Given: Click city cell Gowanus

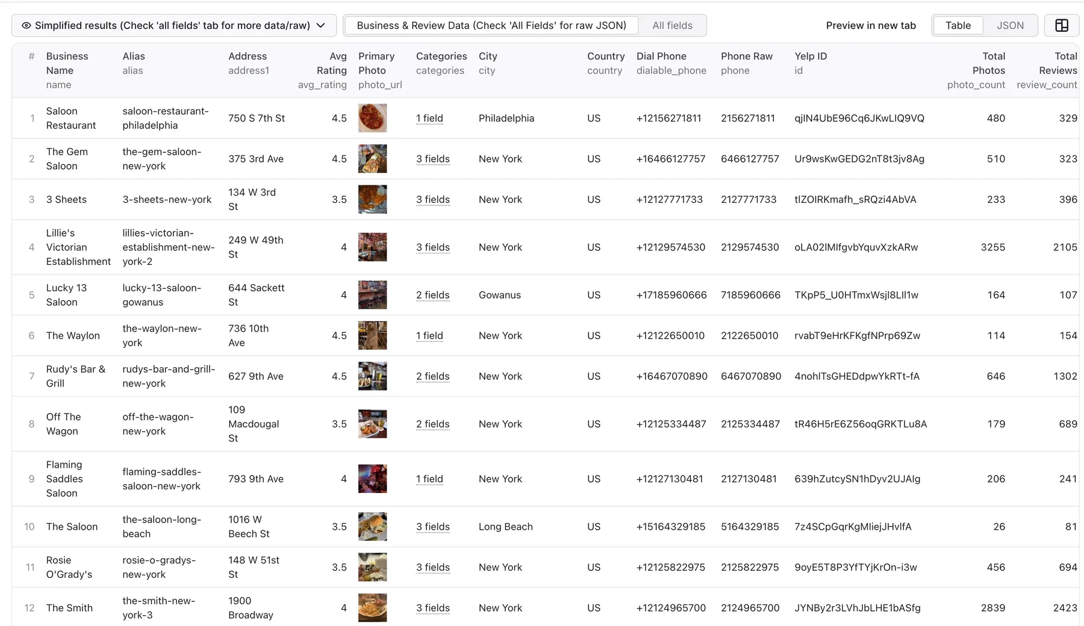Looking at the screenshot, I should 500,295.
